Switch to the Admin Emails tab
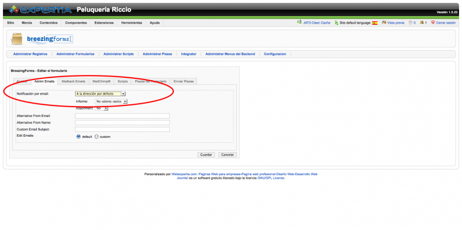 [x=44, y=81]
